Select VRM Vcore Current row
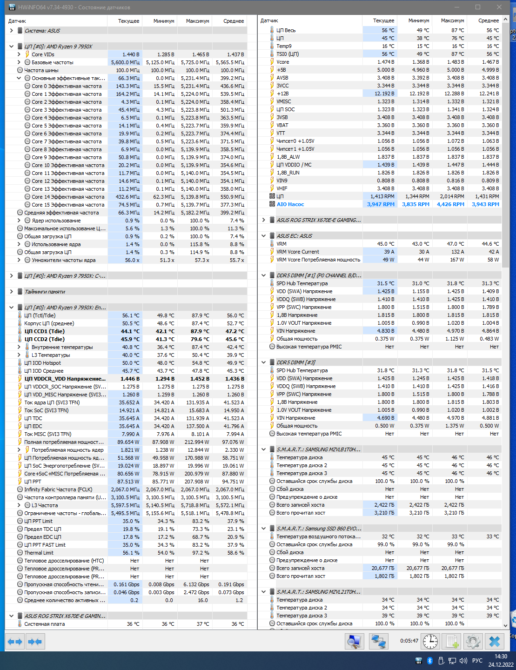This screenshot has width=516, height=670. (x=380, y=252)
